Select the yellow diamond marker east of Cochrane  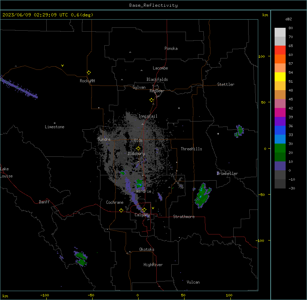[x=121, y=210]
